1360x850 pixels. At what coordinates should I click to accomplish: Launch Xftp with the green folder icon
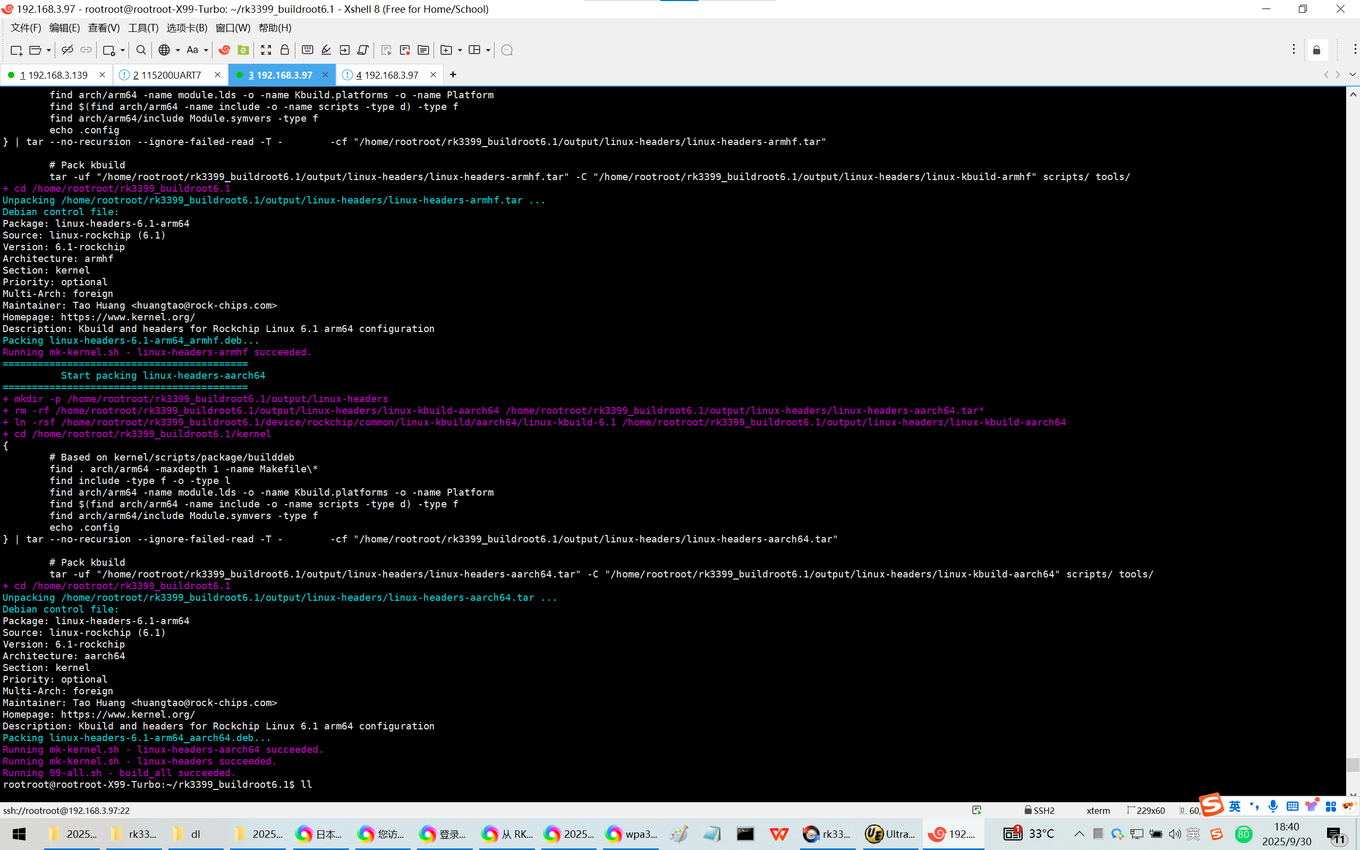[x=243, y=50]
